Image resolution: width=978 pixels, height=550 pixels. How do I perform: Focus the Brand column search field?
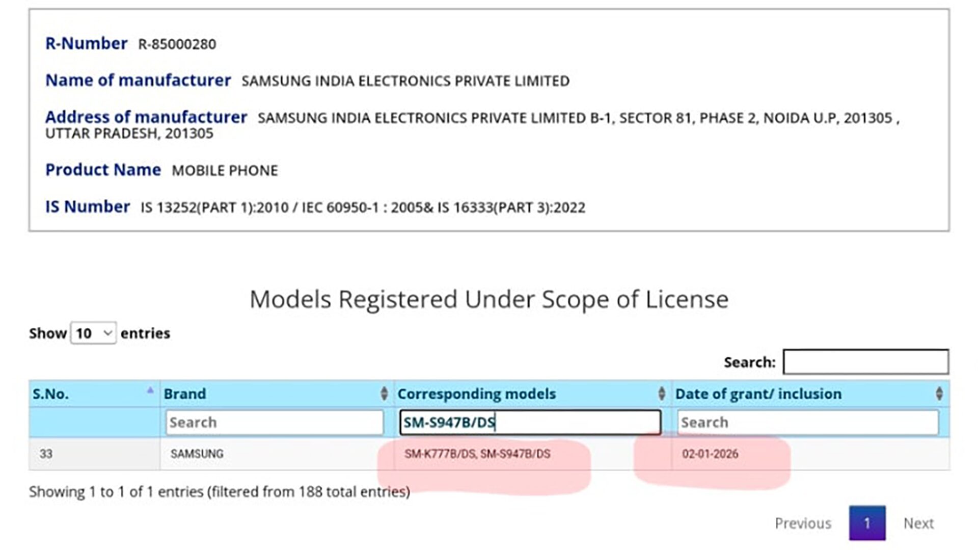274,423
